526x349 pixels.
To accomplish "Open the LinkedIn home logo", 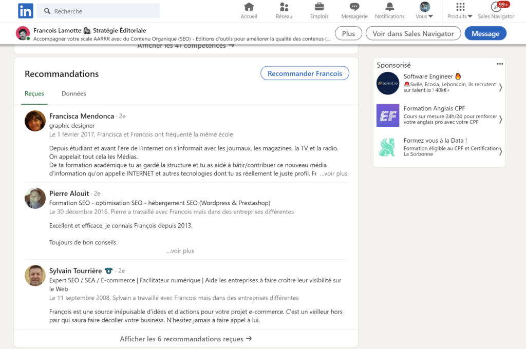I will click(x=26, y=11).
